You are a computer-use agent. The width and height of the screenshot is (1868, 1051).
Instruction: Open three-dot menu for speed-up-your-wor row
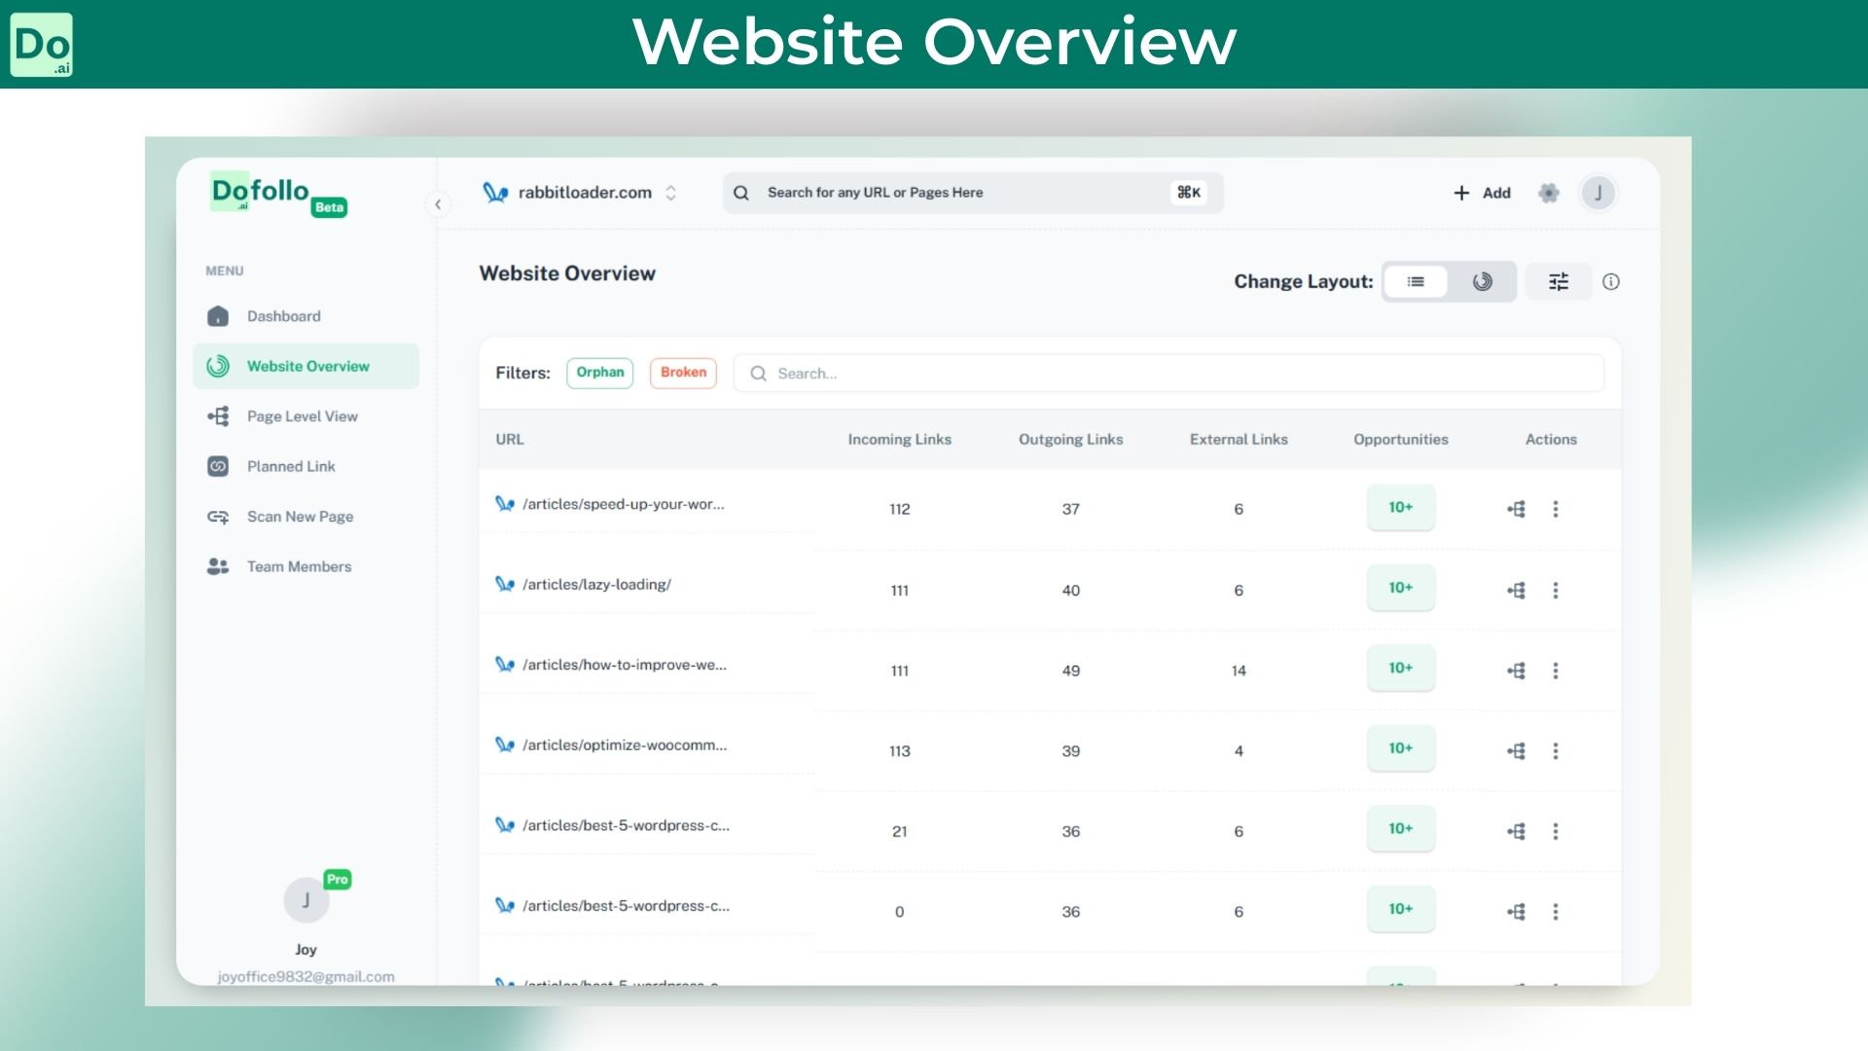[1556, 509]
